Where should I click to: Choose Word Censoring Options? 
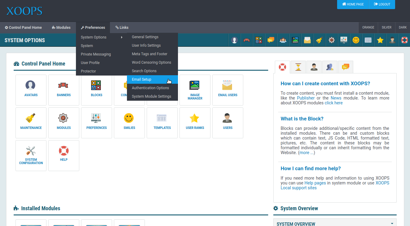[152, 62]
